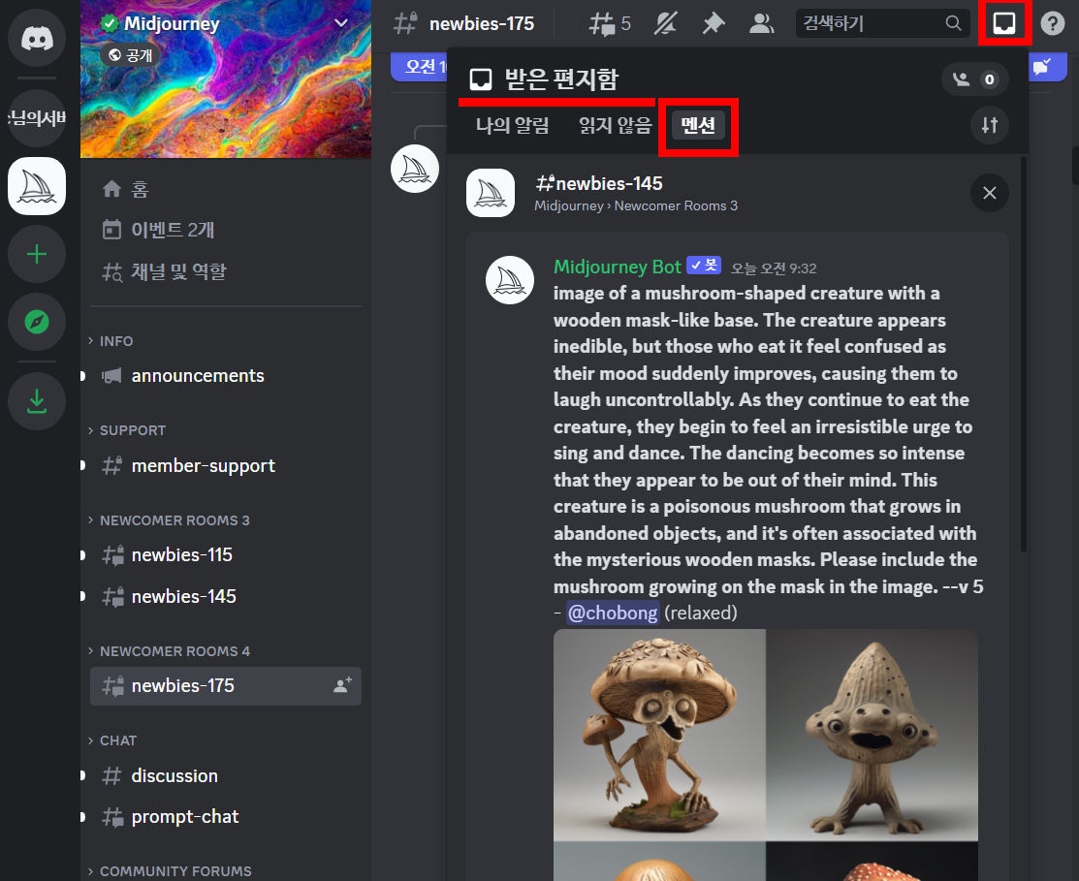This screenshot has height=881, width=1079.
Task: Switch to 나의 알림 tab
Action: click(x=513, y=125)
